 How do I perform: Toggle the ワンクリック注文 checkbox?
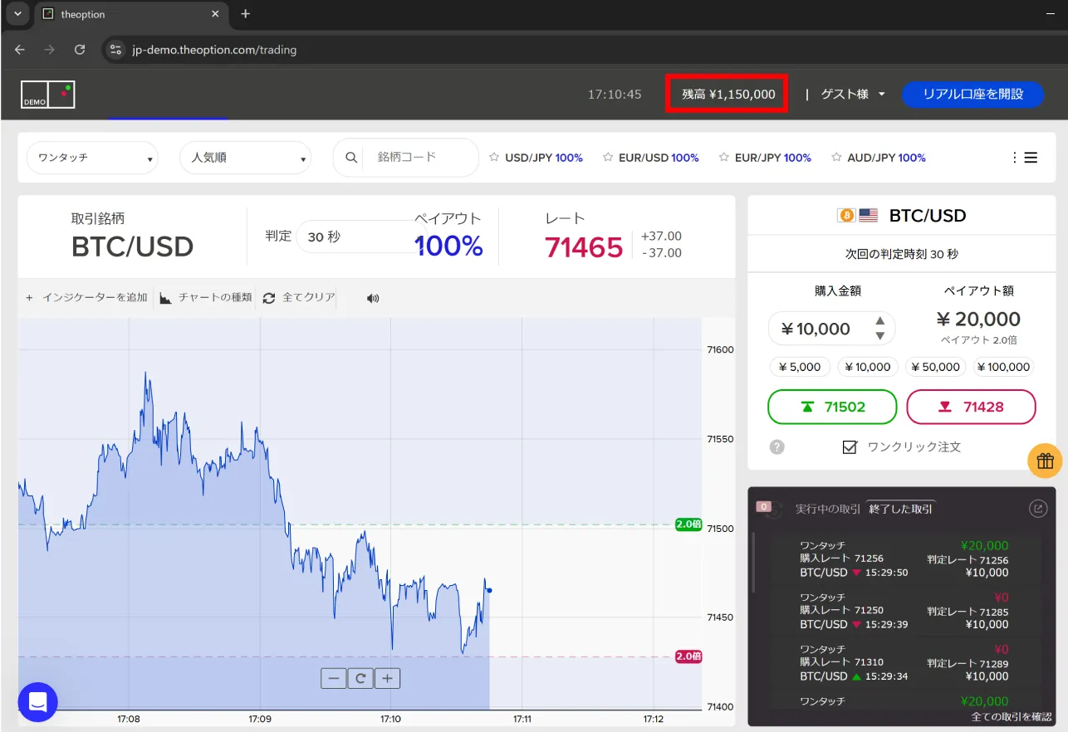point(850,447)
